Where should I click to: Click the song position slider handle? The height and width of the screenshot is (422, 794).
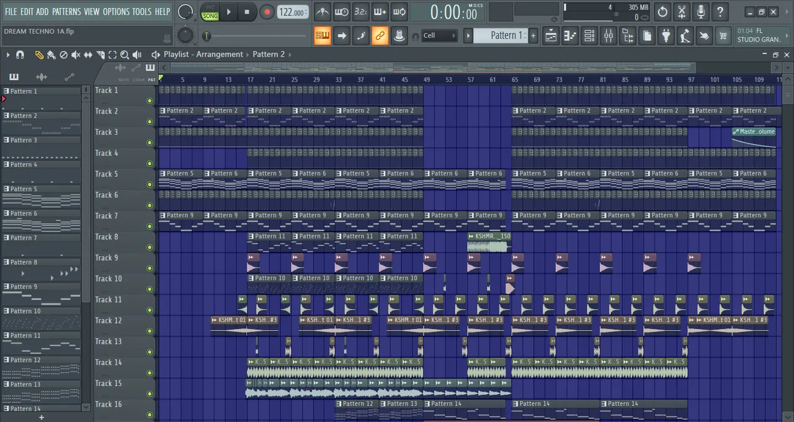pyautogui.click(x=207, y=36)
